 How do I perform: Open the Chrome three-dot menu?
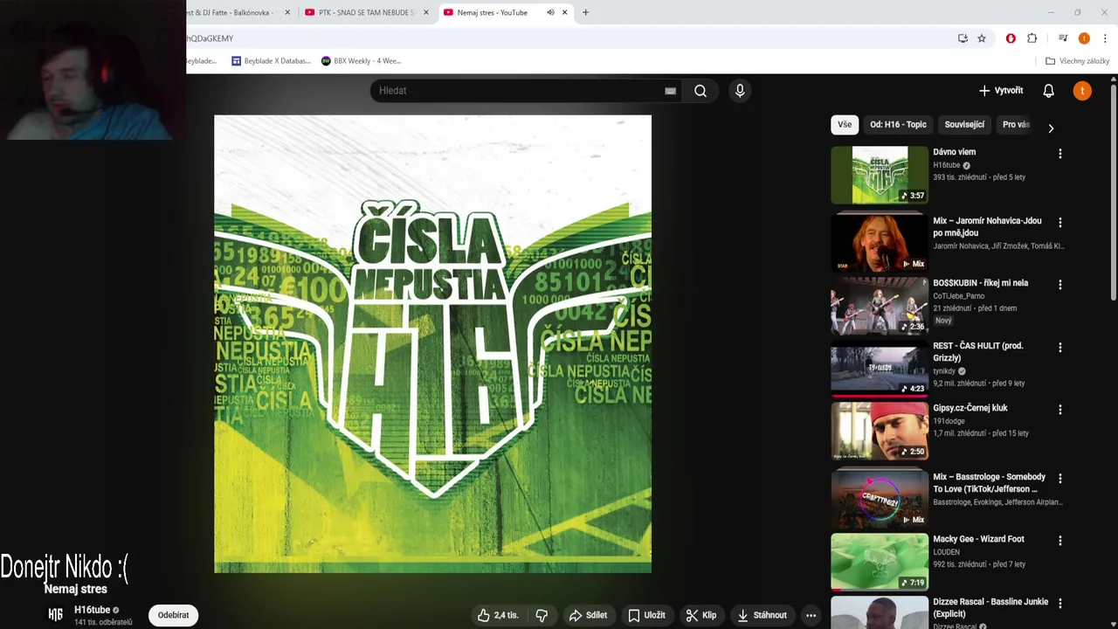click(x=1105, y=38)
